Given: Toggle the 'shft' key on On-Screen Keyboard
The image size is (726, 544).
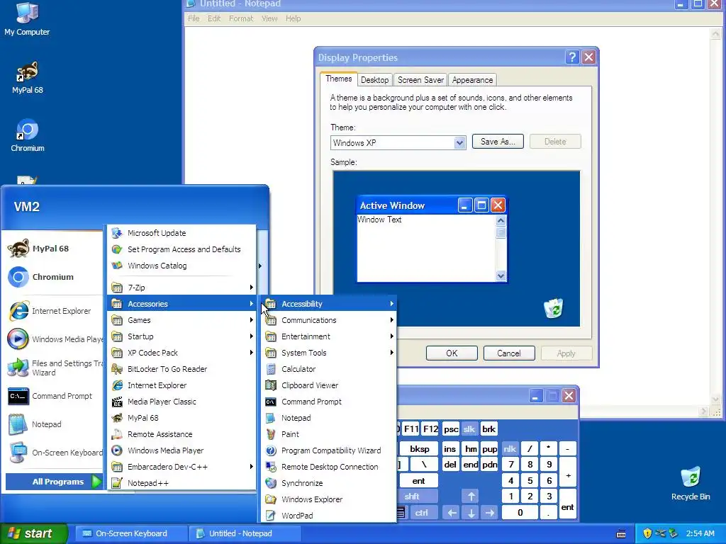Looking at the screenshot, I should coord(418,497).
